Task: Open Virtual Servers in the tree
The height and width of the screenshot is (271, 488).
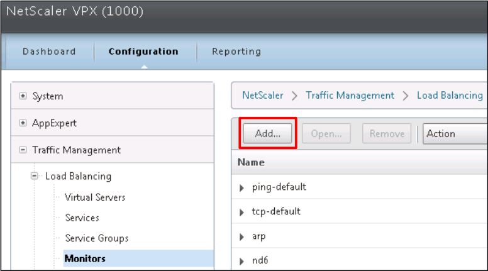Action: (95, 197)
